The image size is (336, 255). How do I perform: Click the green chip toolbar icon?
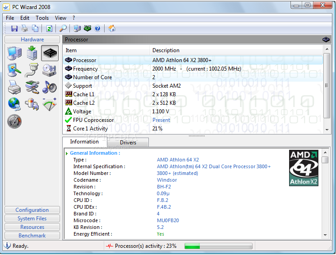coord(87,28)
